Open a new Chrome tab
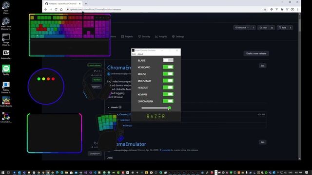Viewport: 312px width, 175px height. 86,3
